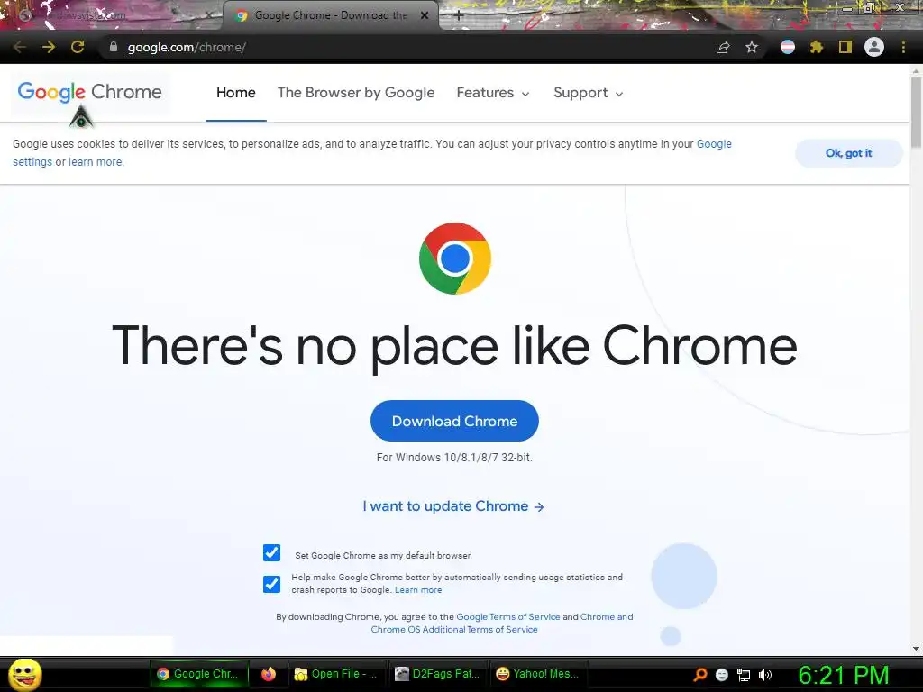
Task: Click the Google Chr... taskbar button
Action: 199,674
